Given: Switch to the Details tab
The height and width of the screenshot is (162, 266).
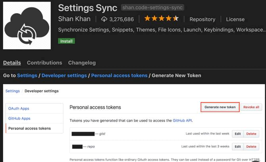Looking at the screenshot, I should [12, 63].
